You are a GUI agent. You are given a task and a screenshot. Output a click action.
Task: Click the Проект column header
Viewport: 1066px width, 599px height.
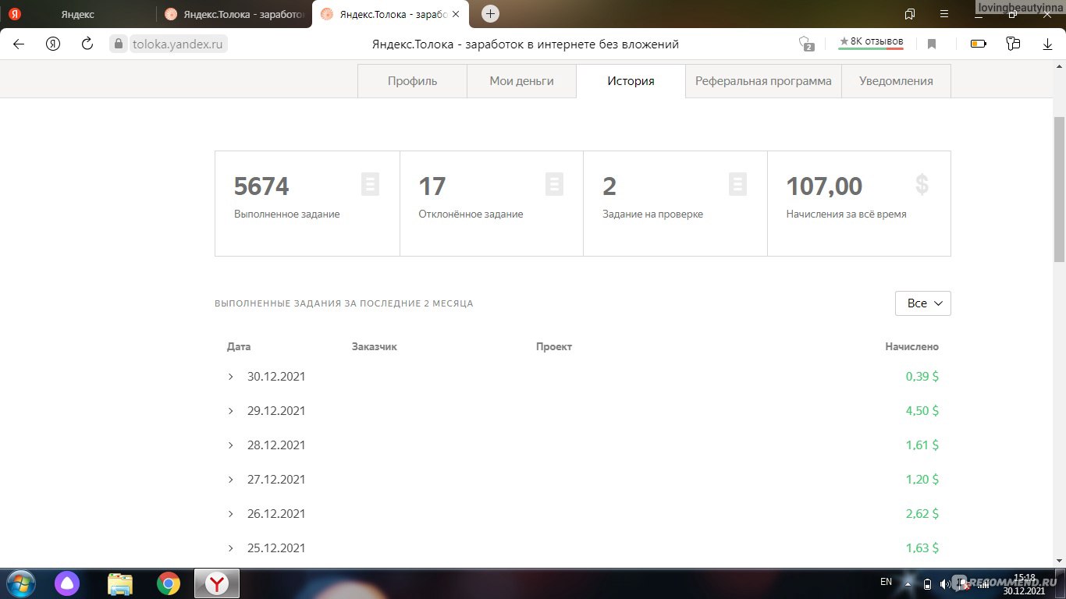[x=554, y=346]
